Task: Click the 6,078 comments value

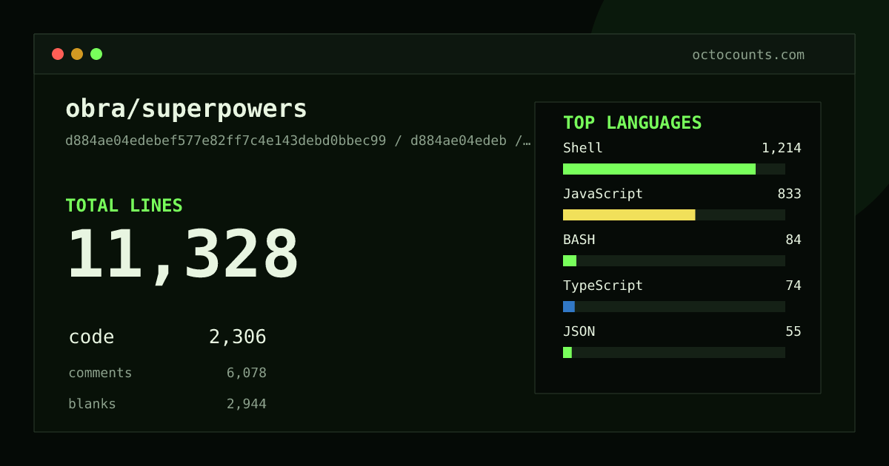Action: [247, 373]
